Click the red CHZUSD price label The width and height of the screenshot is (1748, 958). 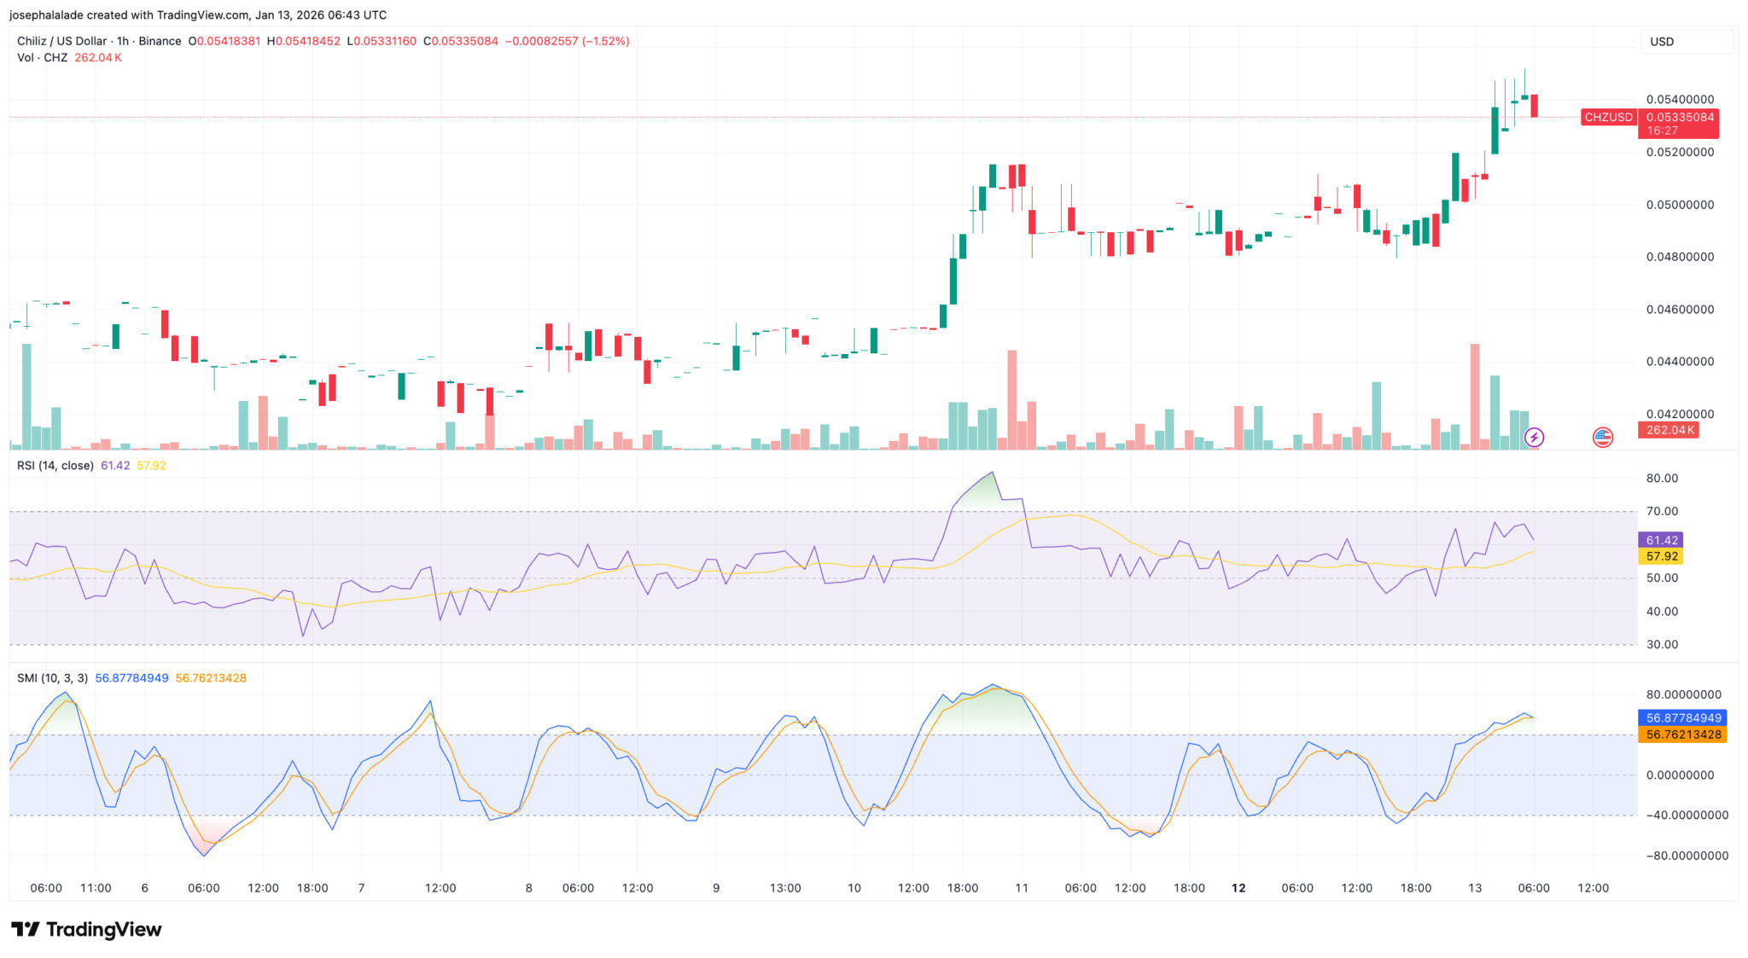[1608, 118]
